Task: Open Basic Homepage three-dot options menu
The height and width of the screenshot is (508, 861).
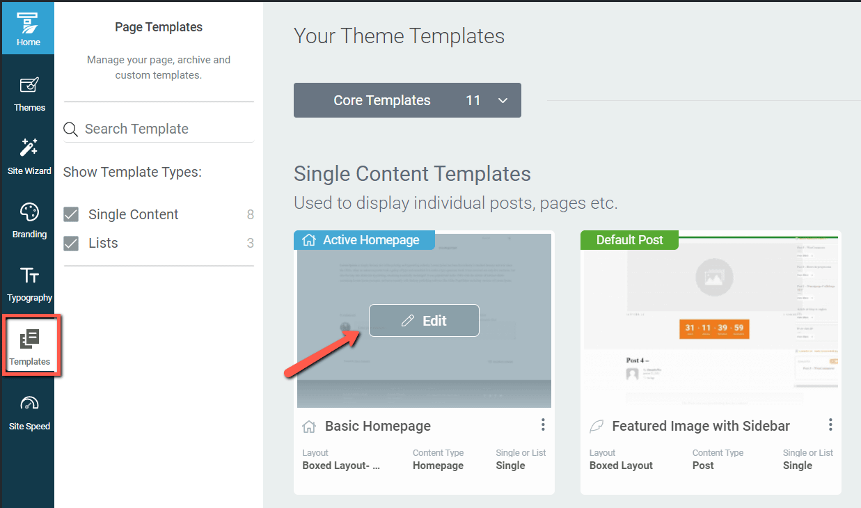Action: pos(543,424)
